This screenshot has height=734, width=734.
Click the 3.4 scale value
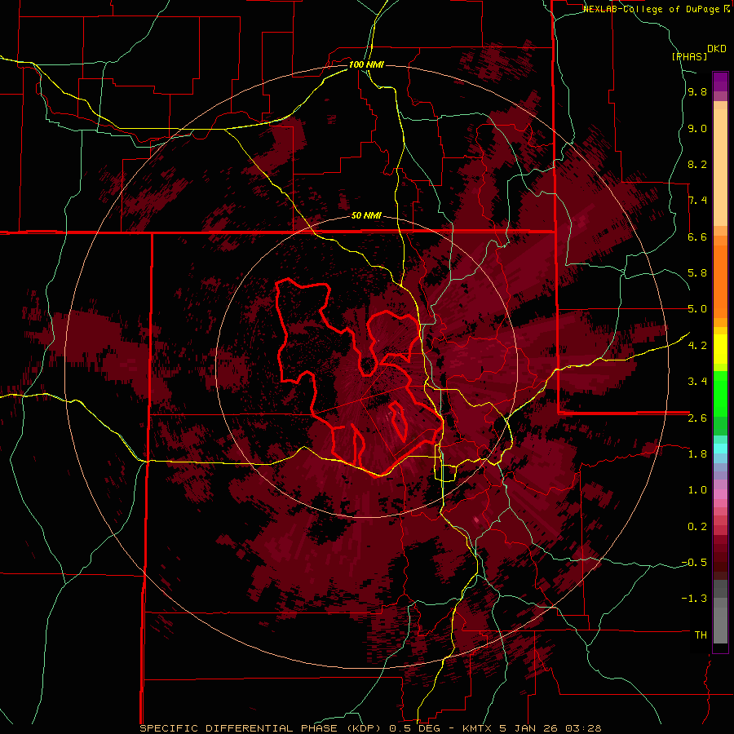697,382
